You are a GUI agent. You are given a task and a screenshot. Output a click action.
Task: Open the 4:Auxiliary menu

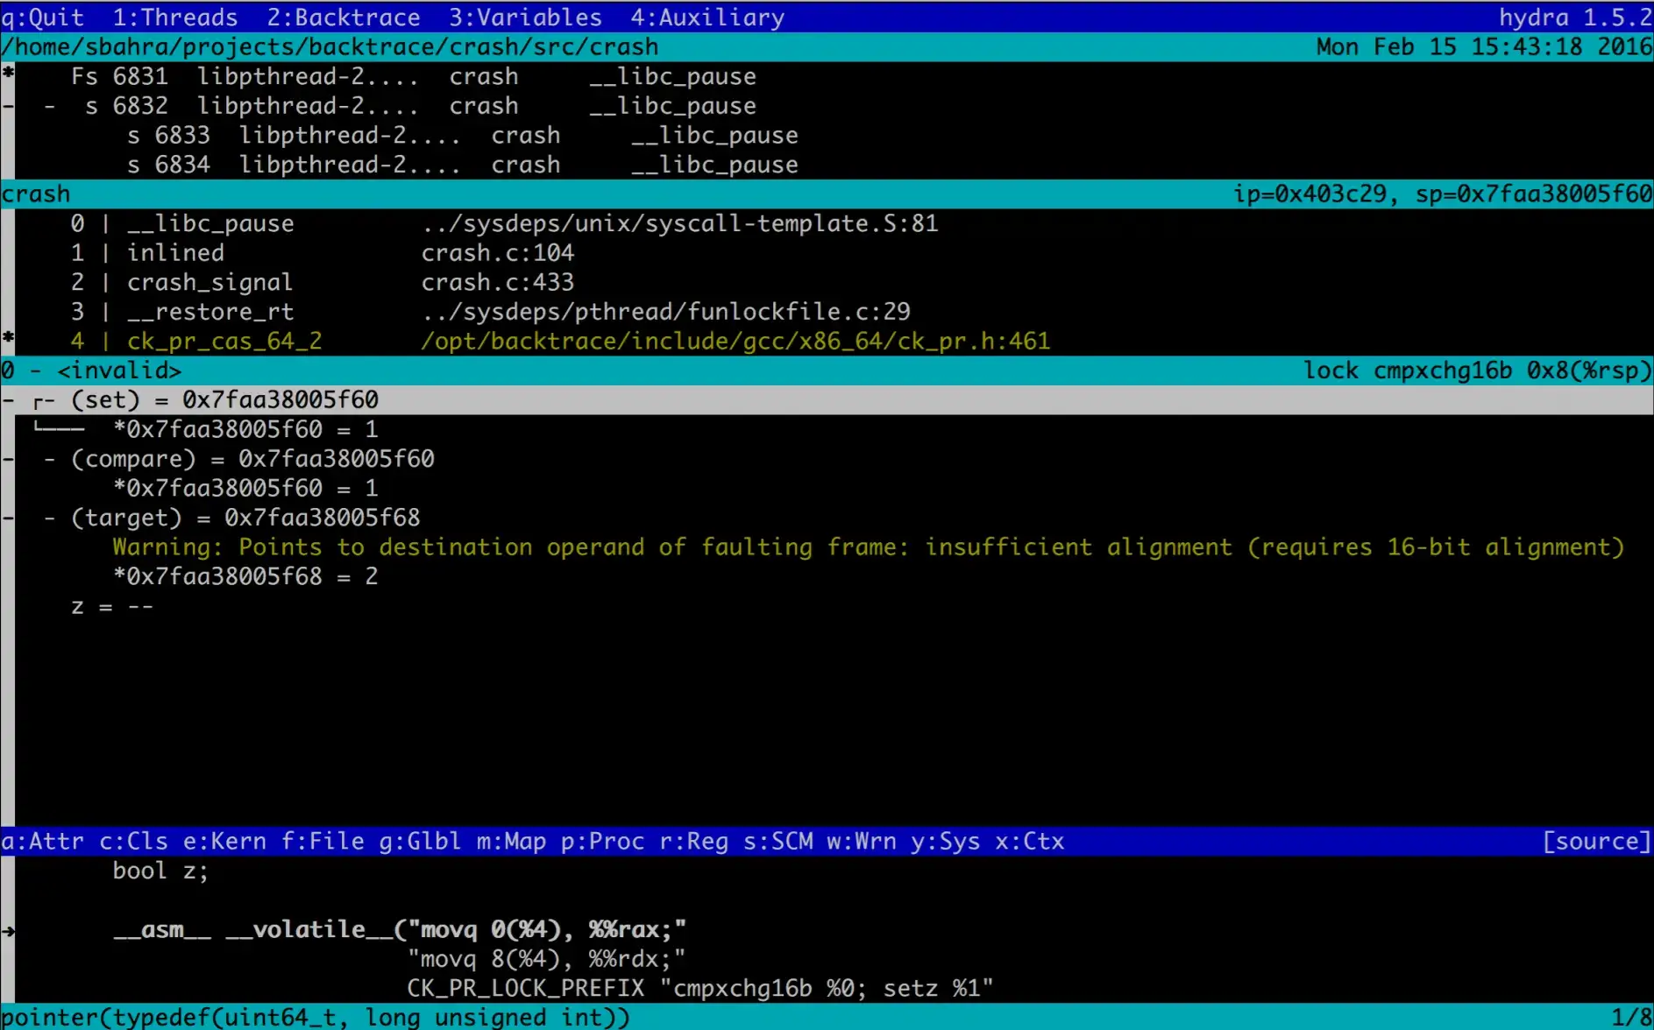click(707, 17)
